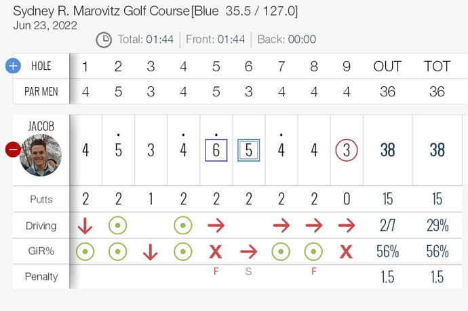Click the Putts row label
The width and height of the screenshot is (468, 311).
tap(41, 200)
